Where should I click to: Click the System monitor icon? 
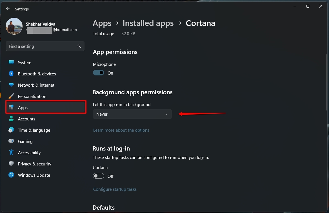click(11, 62)
